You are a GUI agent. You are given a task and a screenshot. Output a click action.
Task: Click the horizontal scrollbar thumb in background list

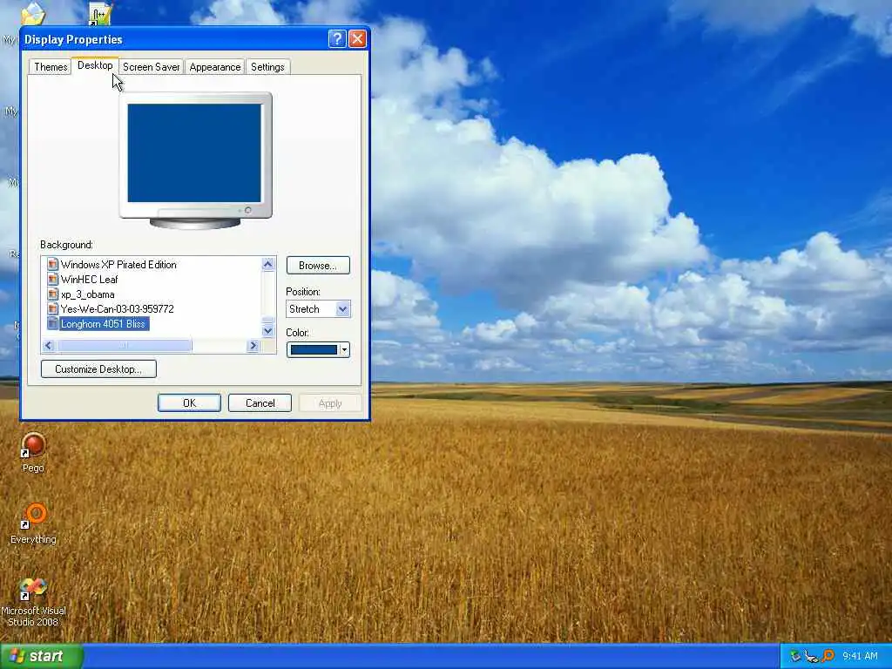click(x=124, y=345)
